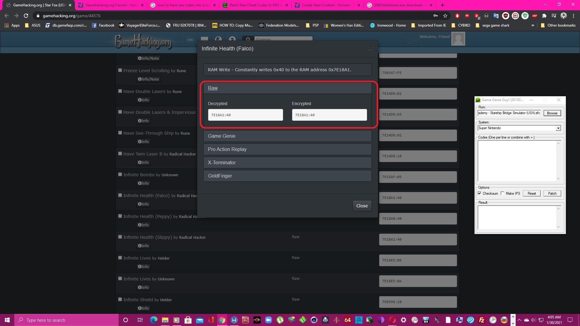
Task: Expand the X-Terminator section
Action: click(x=287, y=162)
